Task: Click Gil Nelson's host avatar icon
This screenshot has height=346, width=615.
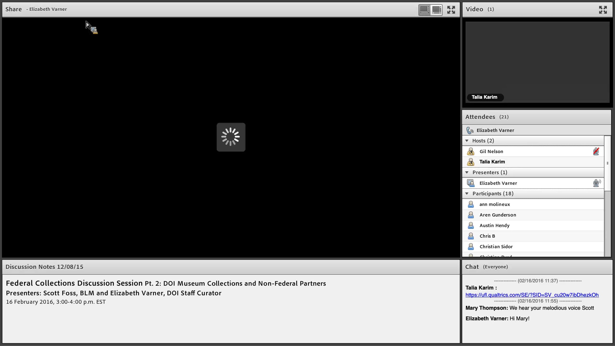Action: (x=470, y=151)
